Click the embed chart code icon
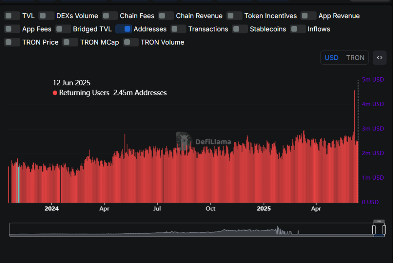The height and width of the screenshot is (263, 393). [380, 58]
